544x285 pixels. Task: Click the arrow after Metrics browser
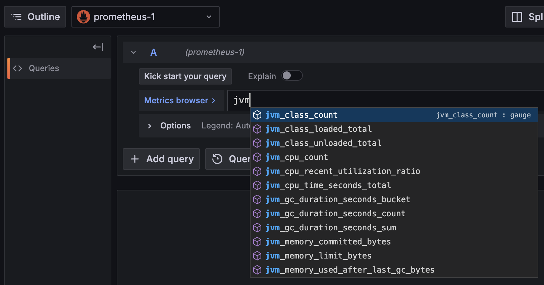click(x=214, y=101)
